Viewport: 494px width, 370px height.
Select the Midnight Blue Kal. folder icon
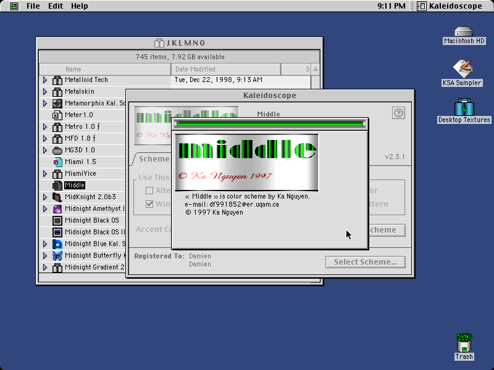[57, 244]
